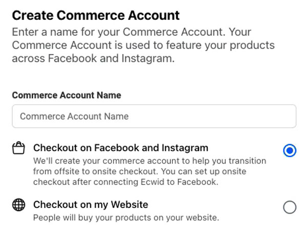
Task: Click the 'used to feature your products' line
Action: click(x=200, y=45)
